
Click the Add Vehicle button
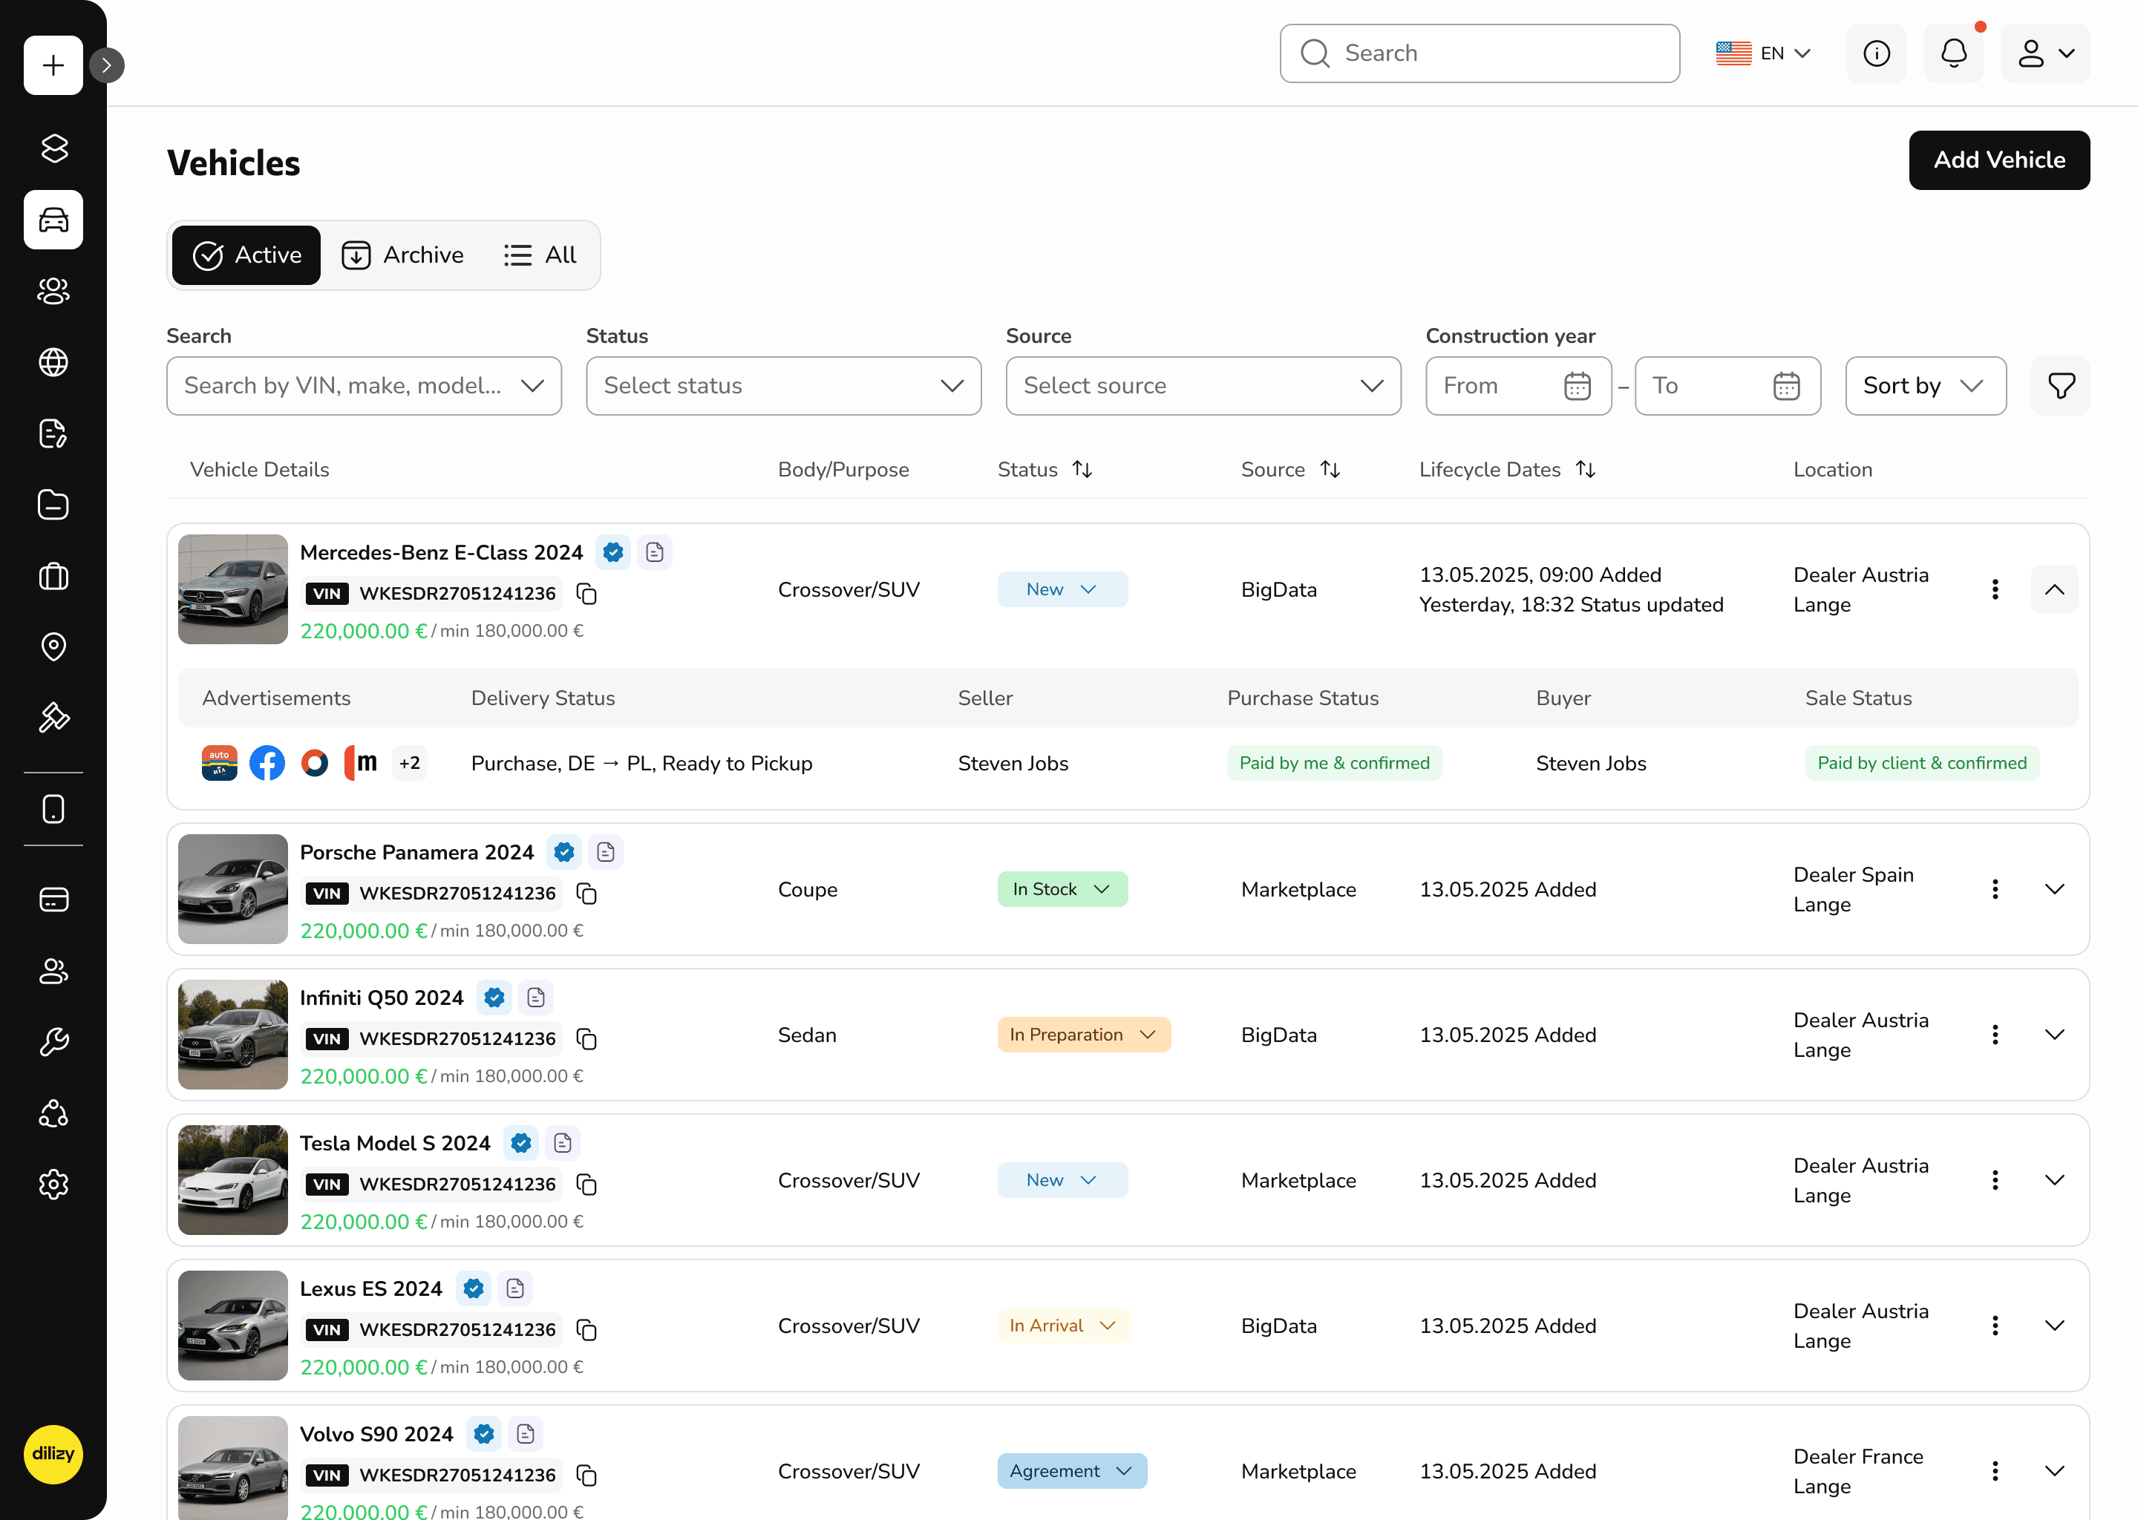point(1999,160)
